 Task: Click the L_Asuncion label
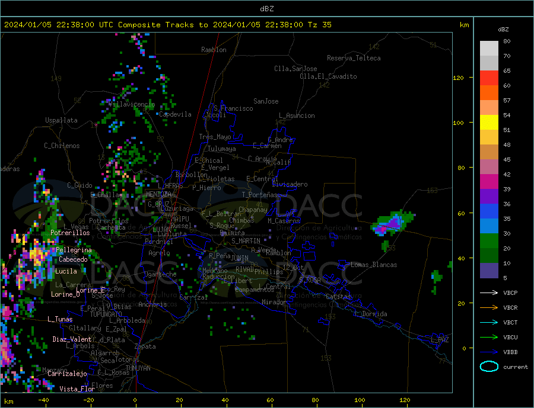coord(297,115)
